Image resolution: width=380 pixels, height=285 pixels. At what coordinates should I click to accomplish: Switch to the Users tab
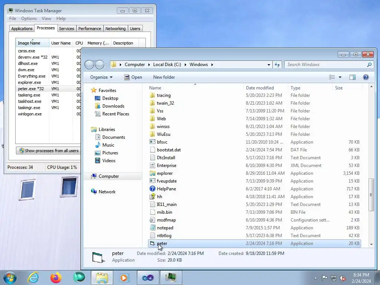135,29
